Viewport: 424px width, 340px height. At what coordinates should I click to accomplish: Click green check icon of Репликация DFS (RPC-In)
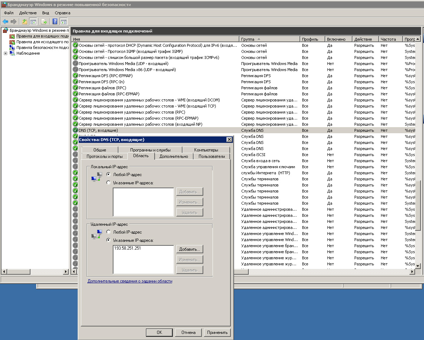click(x=75, y=82)
